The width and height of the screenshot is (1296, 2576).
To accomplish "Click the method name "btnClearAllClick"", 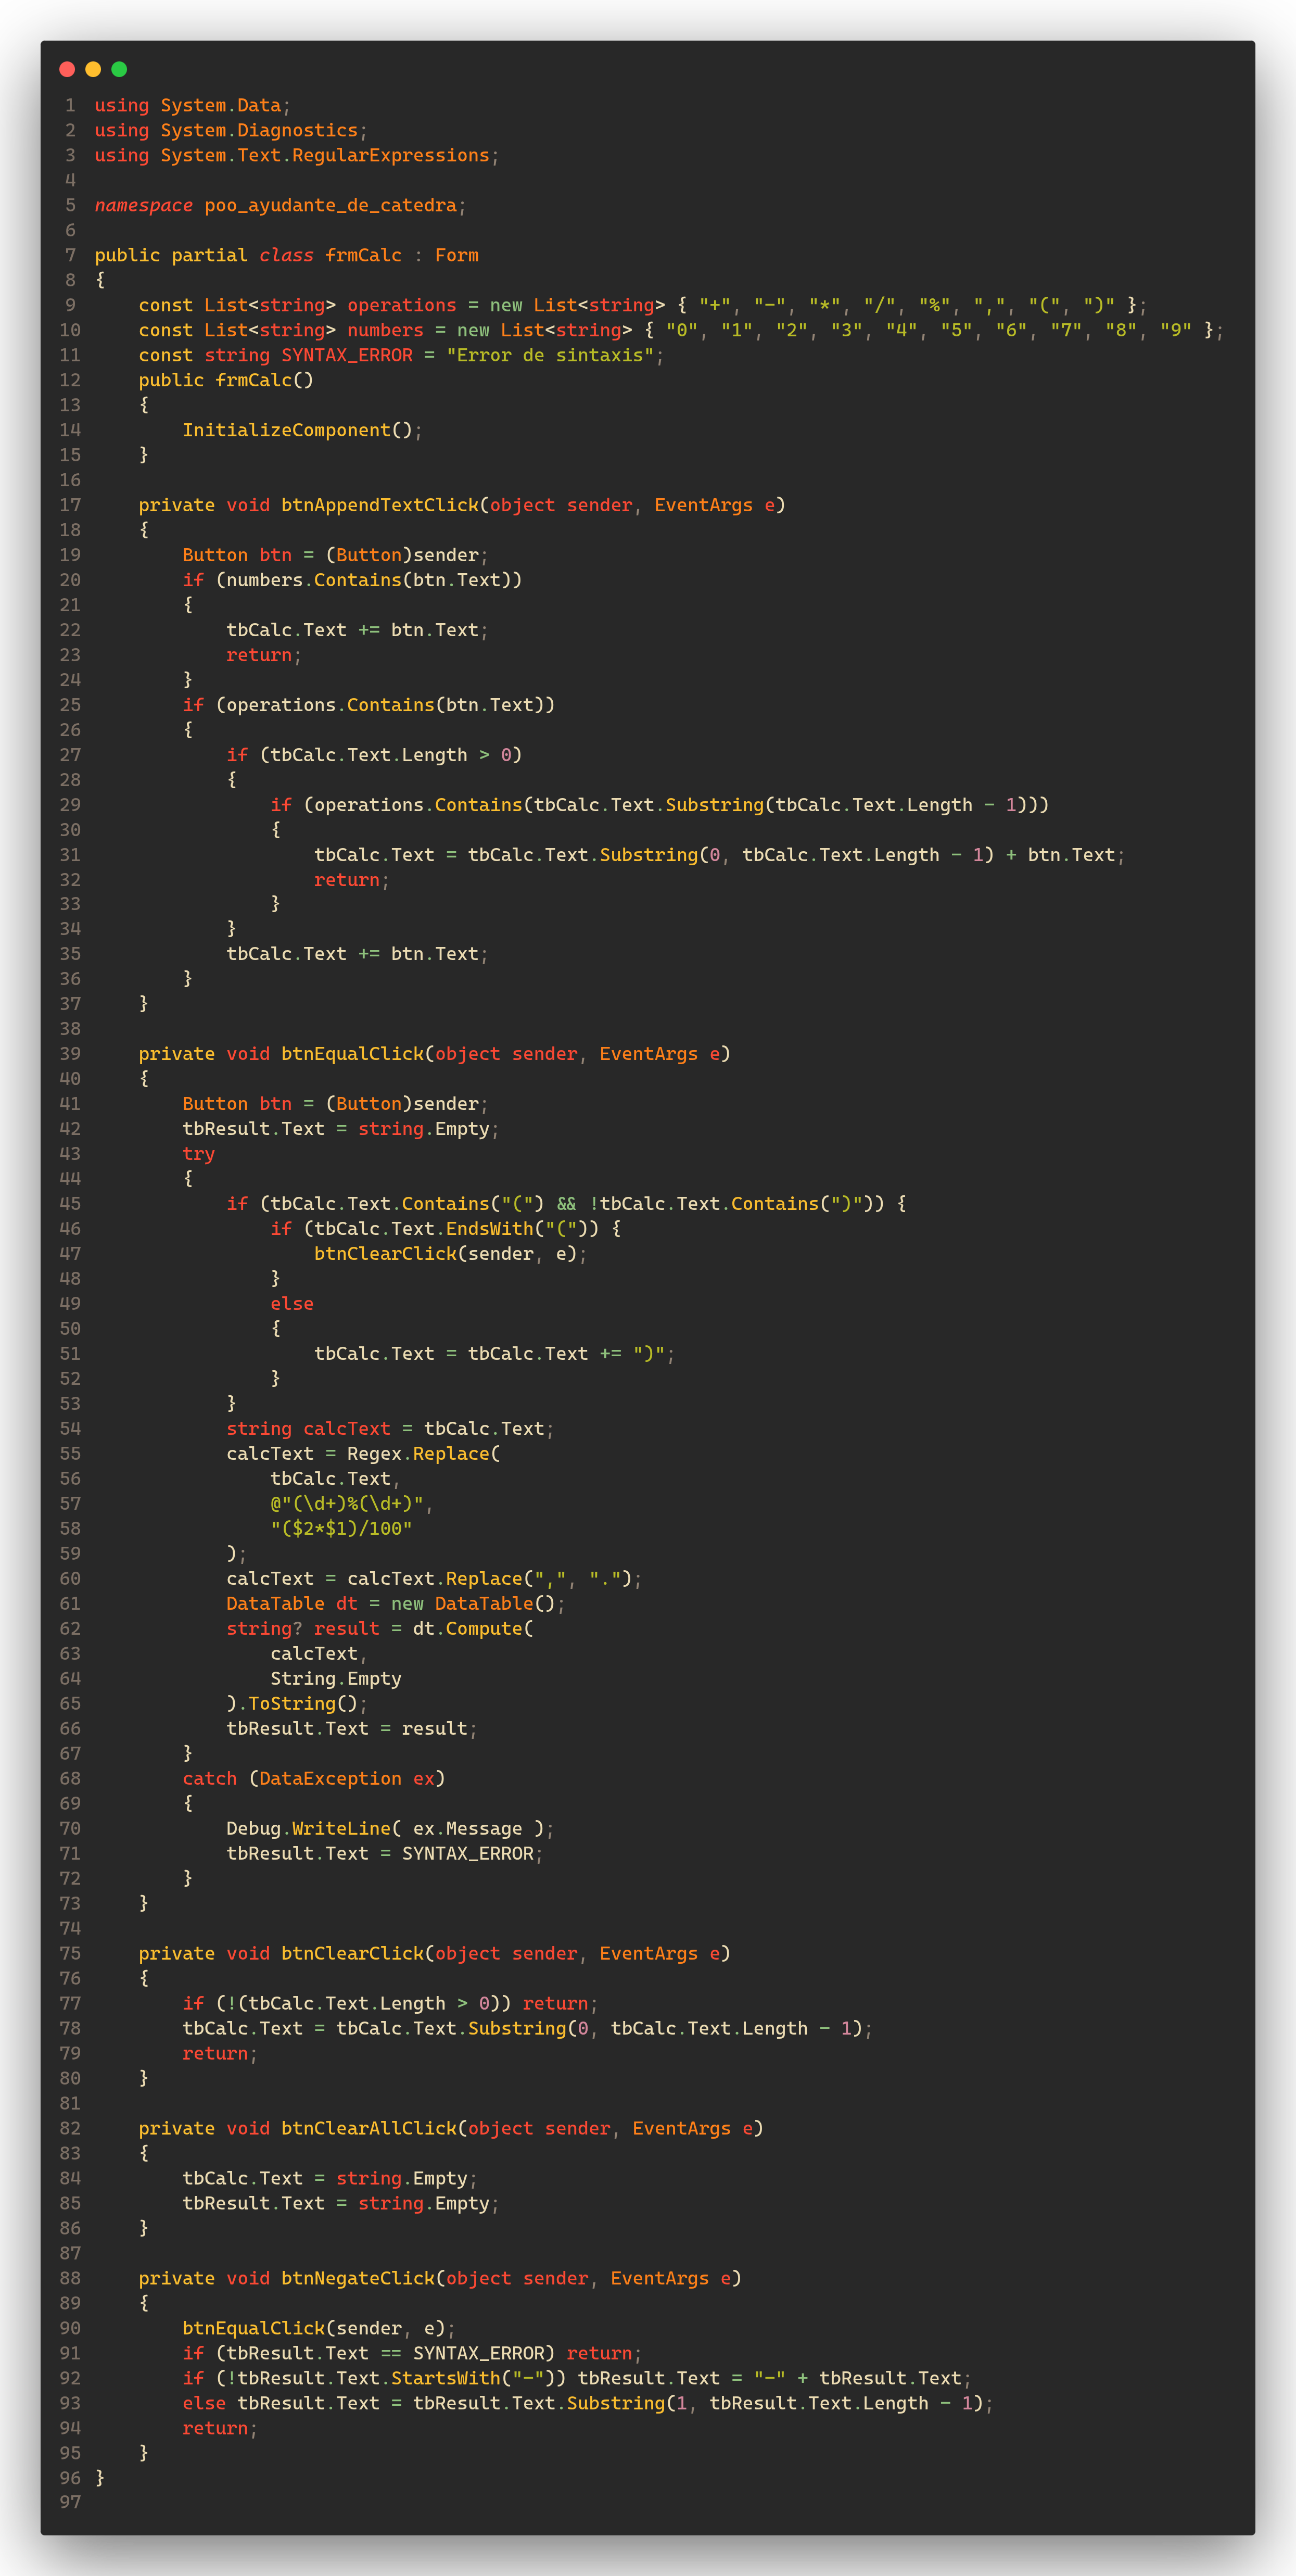I will [369, 2129].
